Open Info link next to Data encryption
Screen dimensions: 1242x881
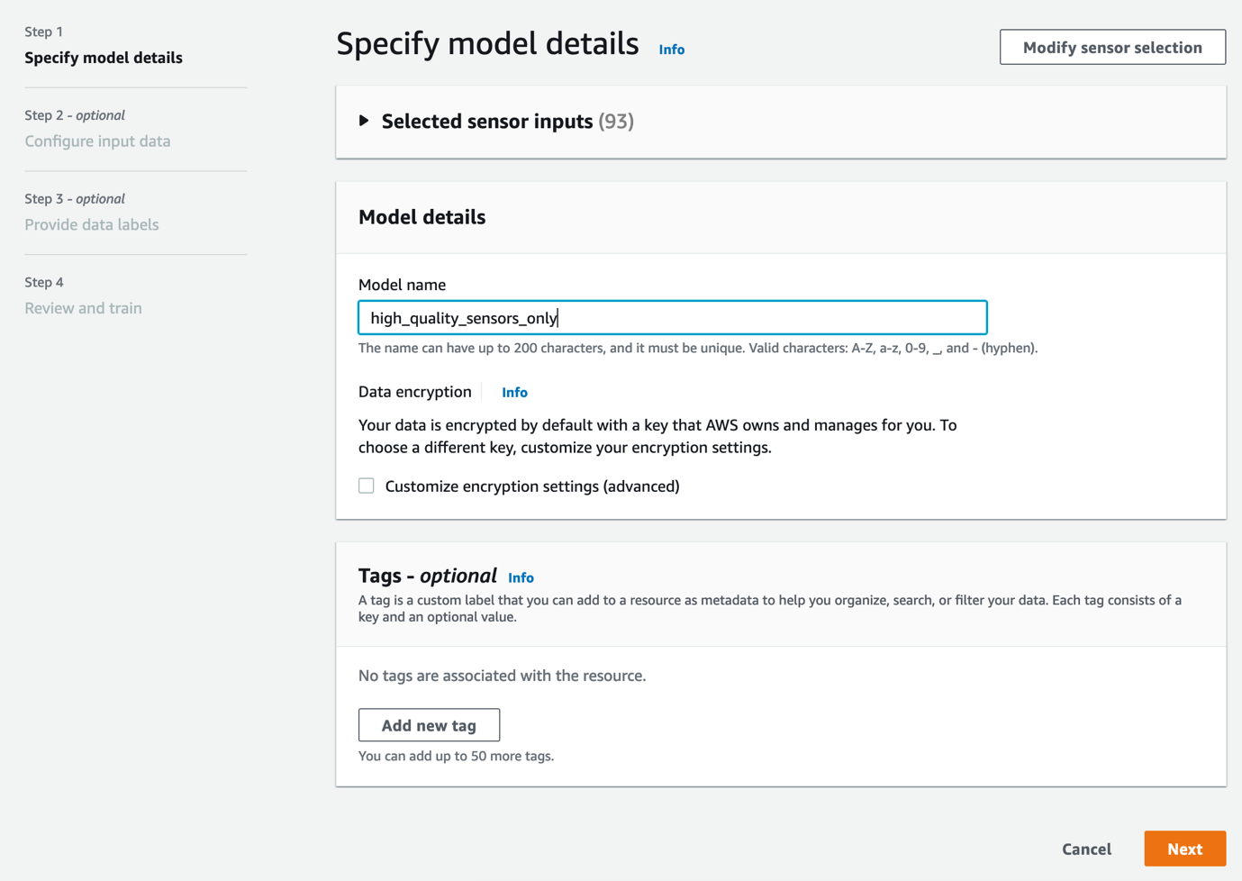pos(514,393)
